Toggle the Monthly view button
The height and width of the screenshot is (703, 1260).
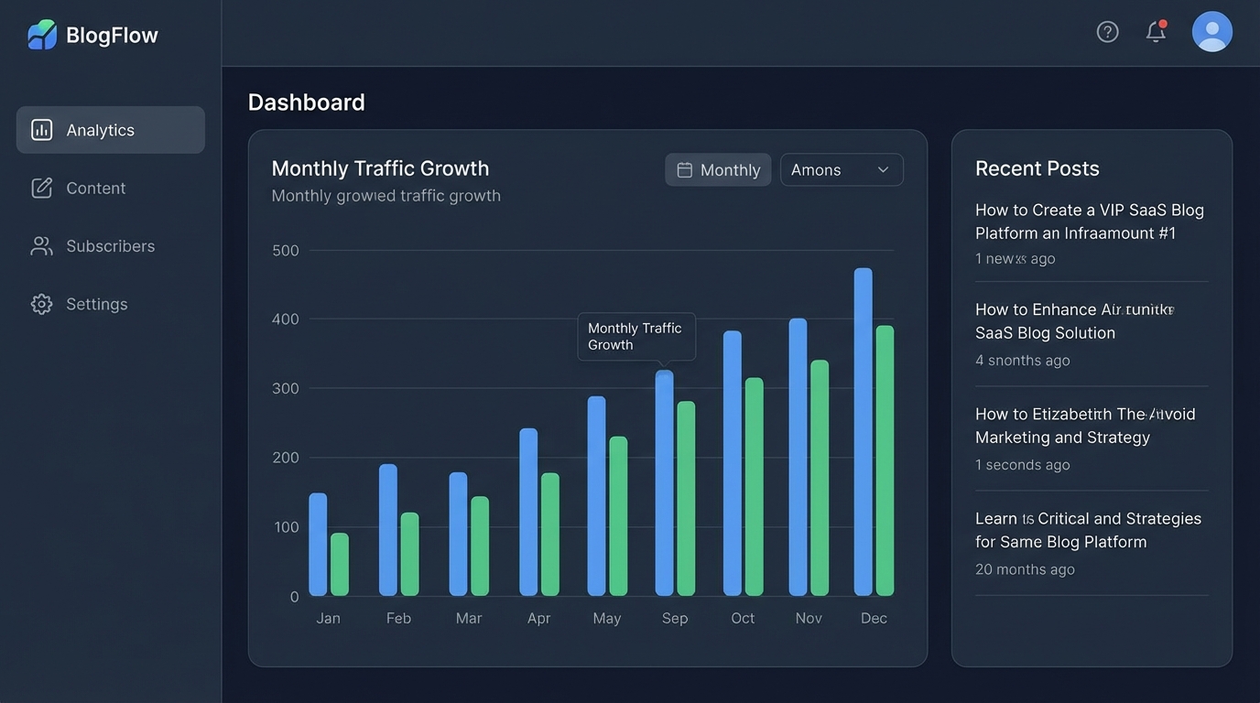[x=718, y=169]
